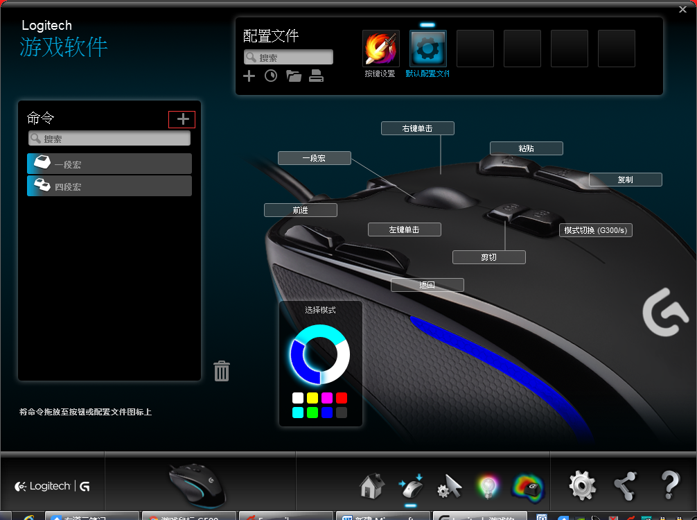Choose the white color swatch
Image resolution: width=697 pixels, height=520 pixels.
[x=298, y=398]
